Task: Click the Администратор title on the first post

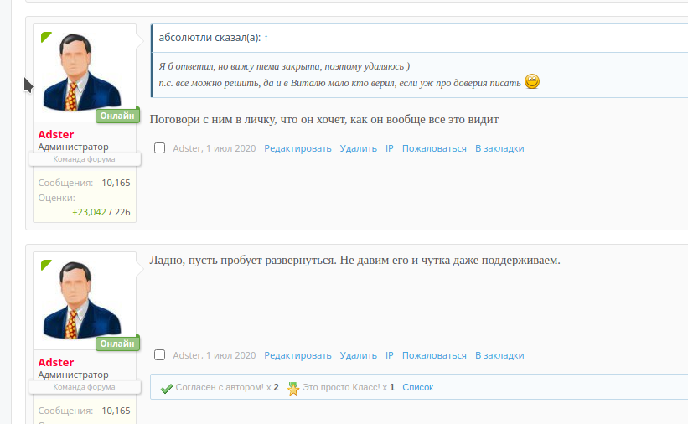Action: [x=73, y=147]
